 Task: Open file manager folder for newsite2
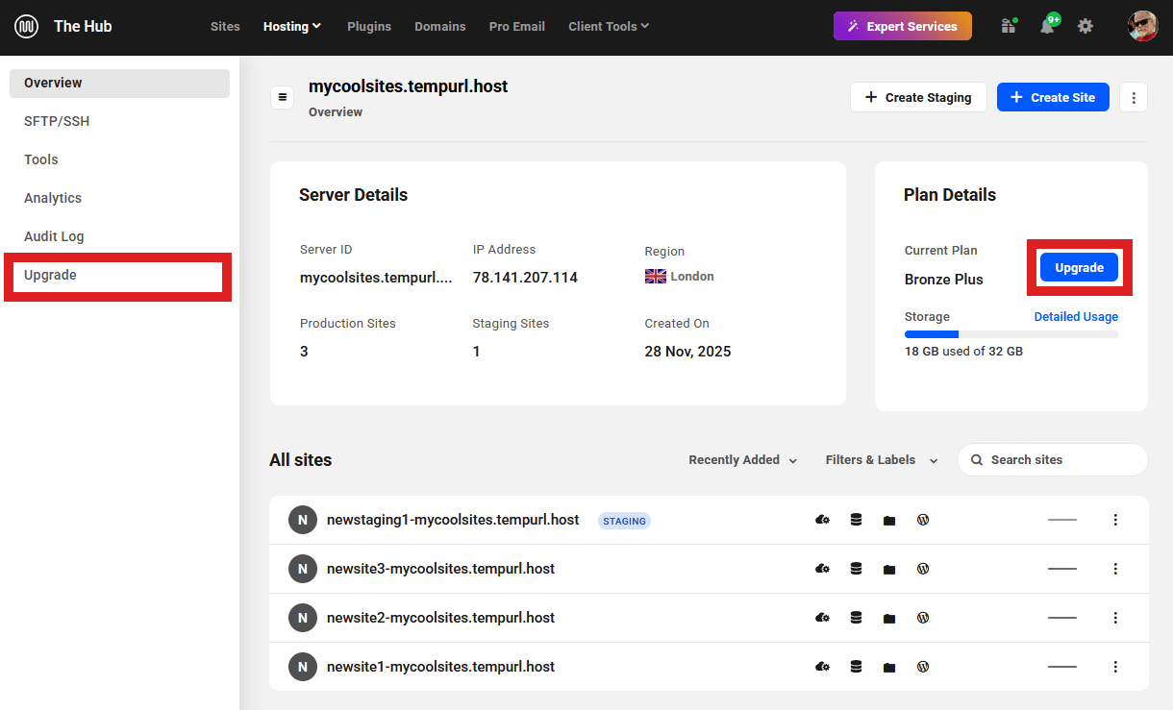(x=889, y=618)
